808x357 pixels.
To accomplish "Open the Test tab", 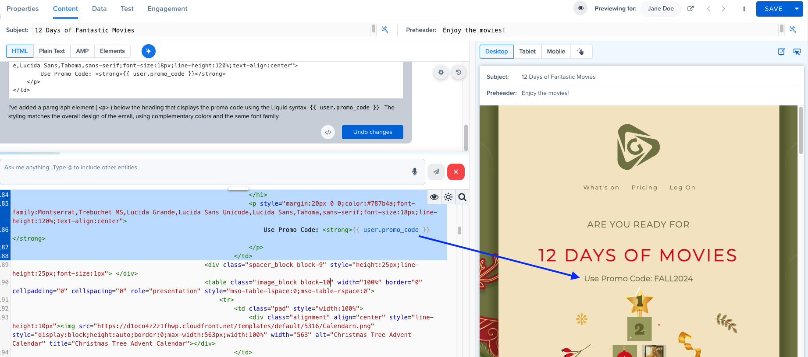I will [x=127, y=9].
